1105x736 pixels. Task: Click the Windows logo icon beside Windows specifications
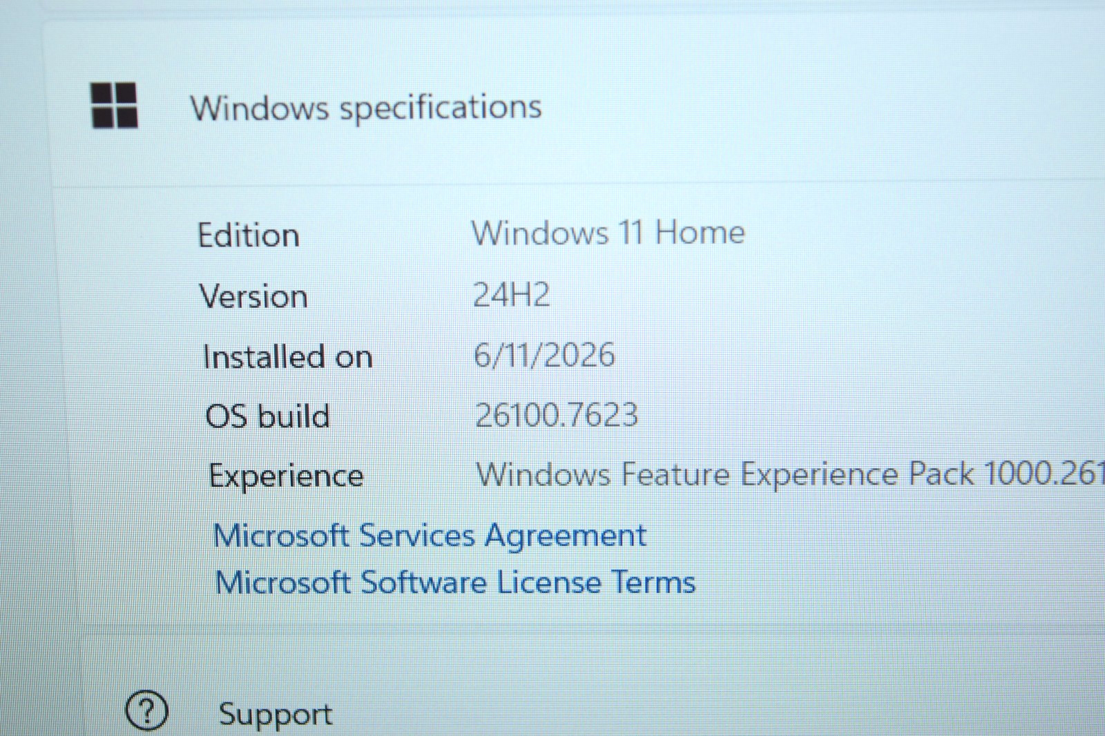click(115, 106)
